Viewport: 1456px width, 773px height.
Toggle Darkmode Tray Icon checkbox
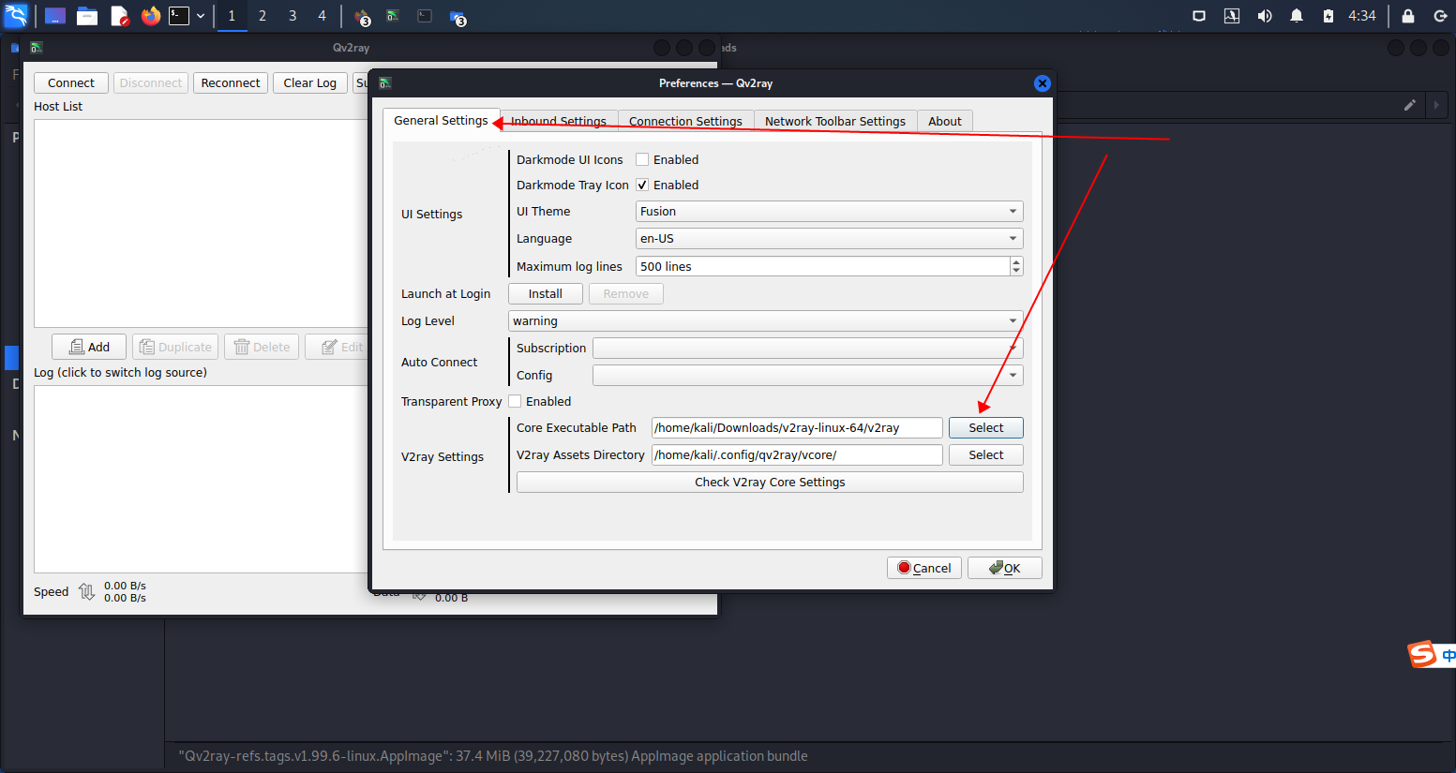tap(642, 185)
